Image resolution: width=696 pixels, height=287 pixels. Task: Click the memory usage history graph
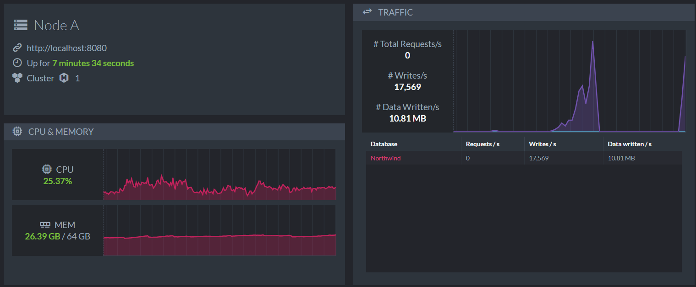(219, 230)
